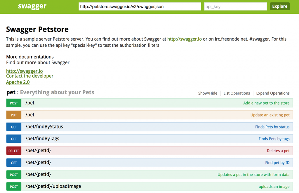The width and height of the screenshot is (299, 193).
Task: Expand the /pet path in the POST row
Action: point(30,103)
